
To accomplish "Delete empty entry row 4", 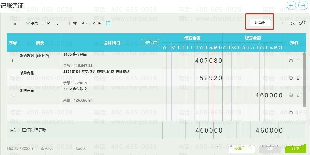I will click(x=298, y=113).
